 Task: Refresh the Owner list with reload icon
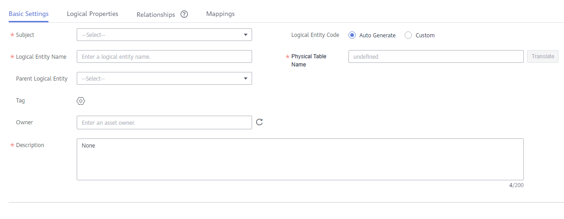(x=259, y=122)
